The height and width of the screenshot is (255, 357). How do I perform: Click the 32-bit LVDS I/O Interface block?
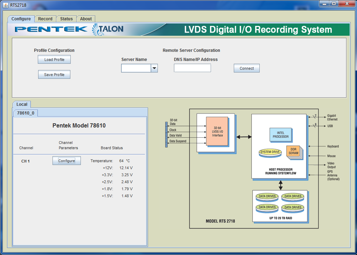[217, 131]
